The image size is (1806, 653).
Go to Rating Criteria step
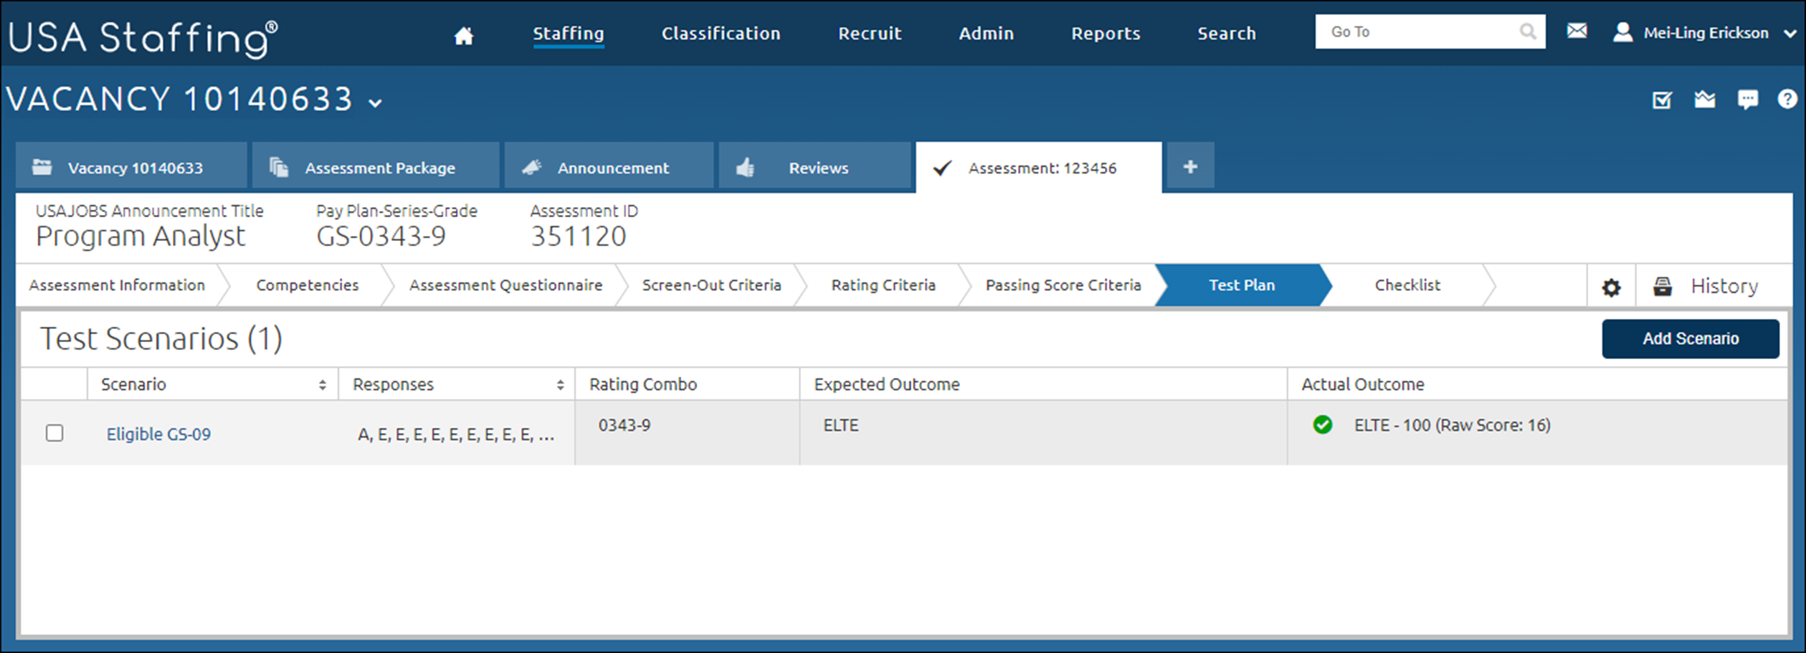883,285
